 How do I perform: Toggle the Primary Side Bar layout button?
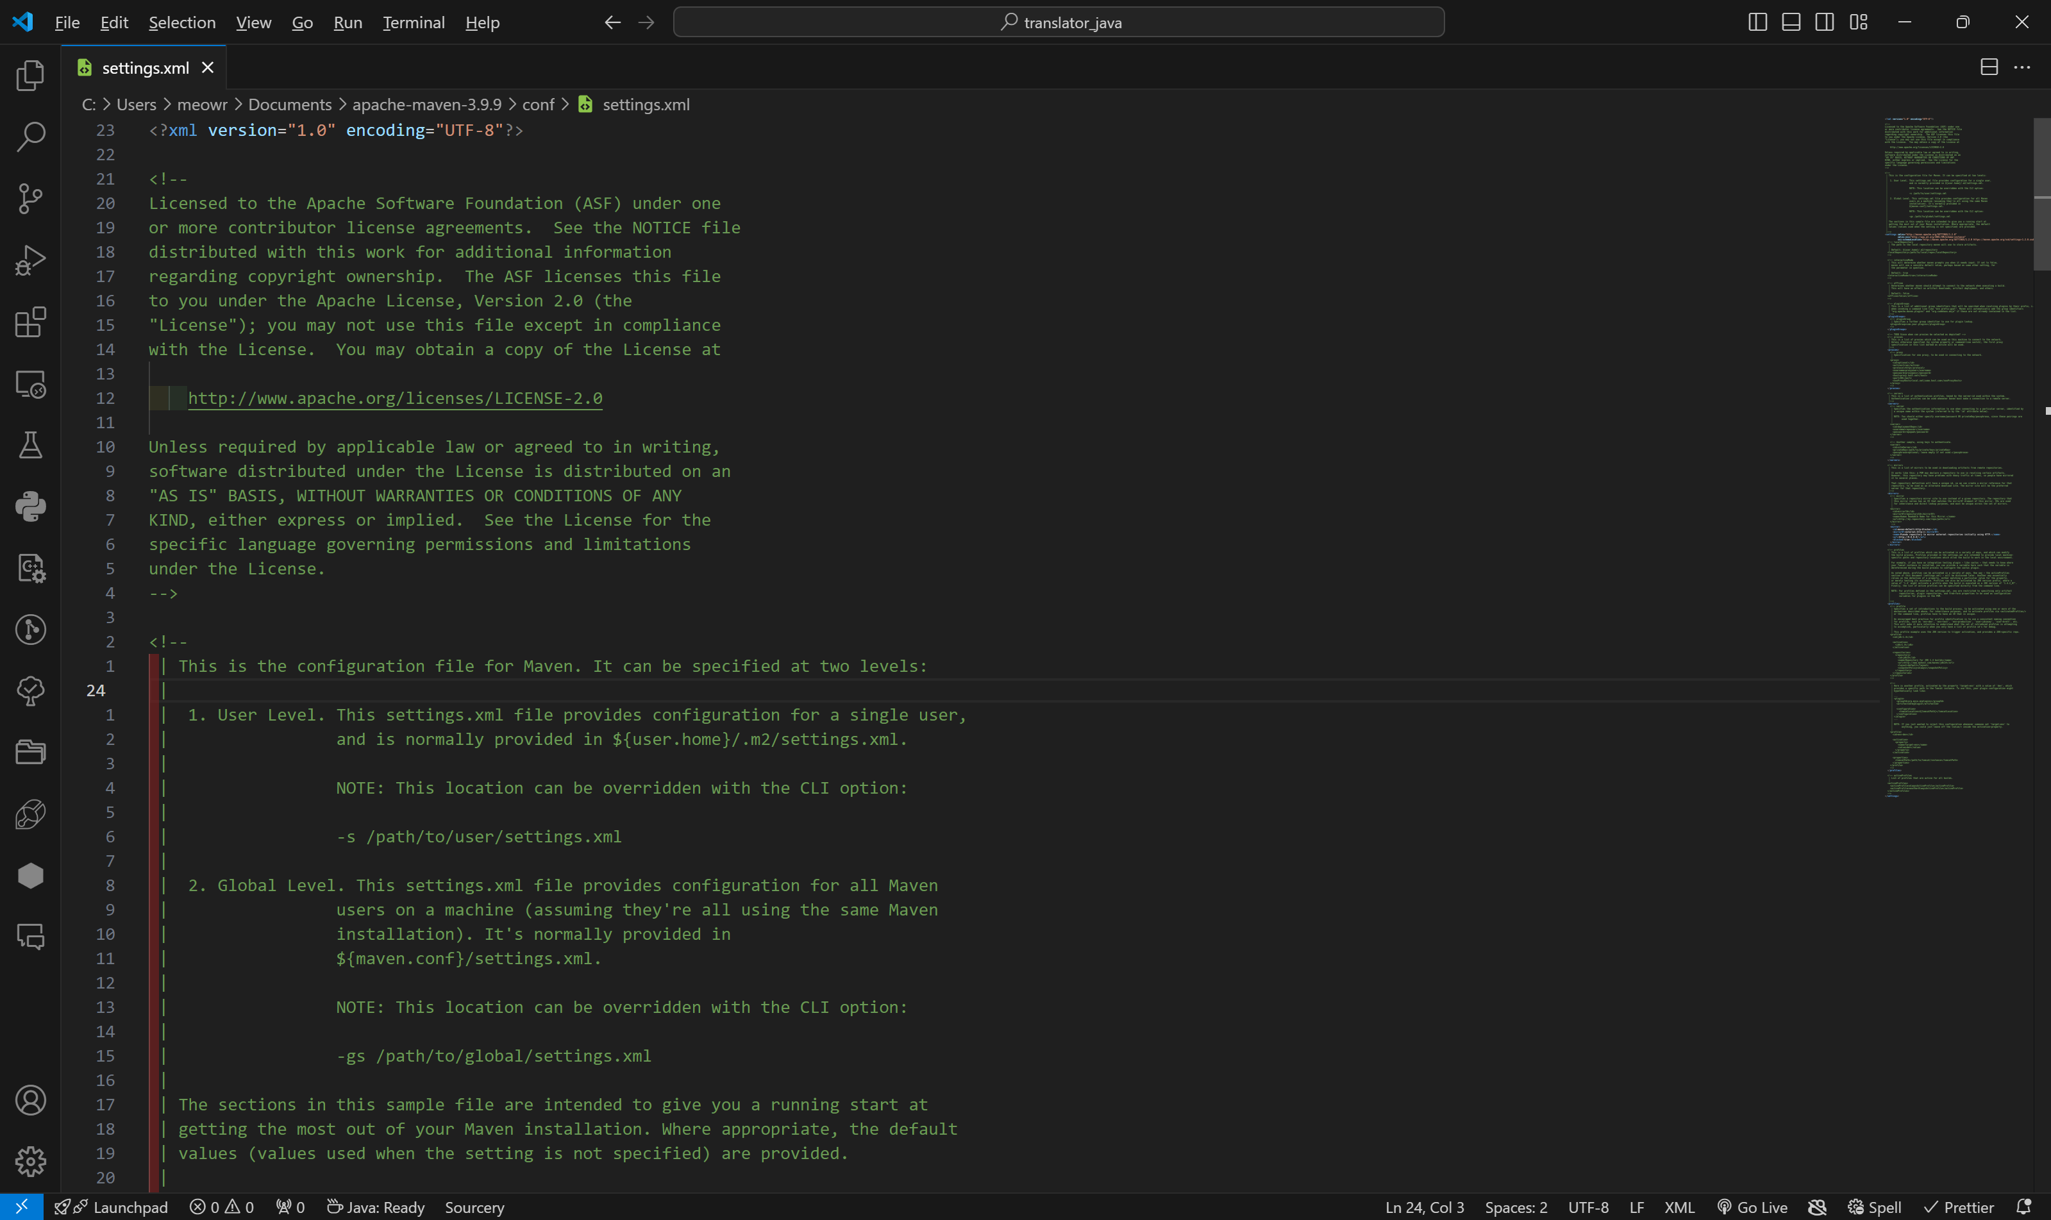[x=1757, y=22]
